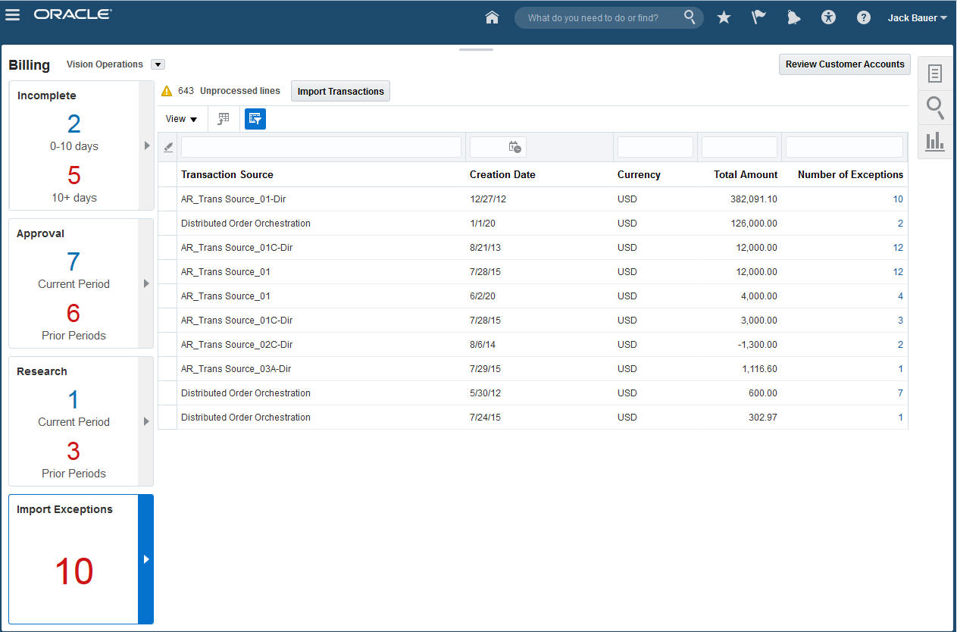Viewport: 957px width, 632px height.
Task: Click the Review Customer Accounts button
Action: (x=844, y=64)
